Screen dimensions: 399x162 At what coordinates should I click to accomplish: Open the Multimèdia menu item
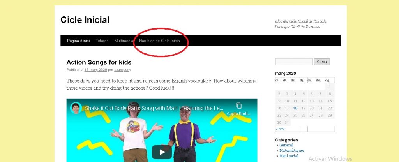(124, 40)
